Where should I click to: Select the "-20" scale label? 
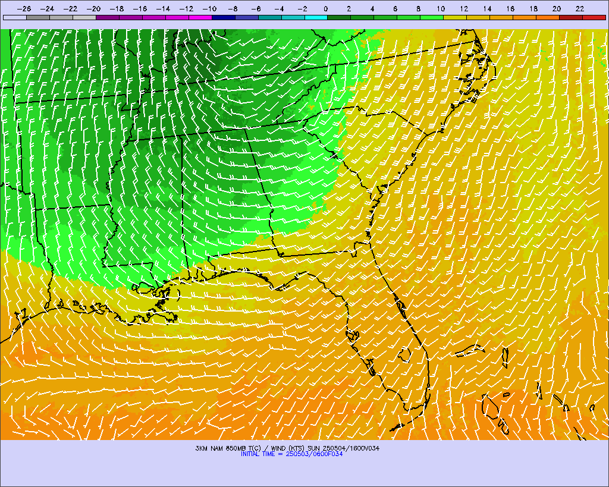point(93,8)
